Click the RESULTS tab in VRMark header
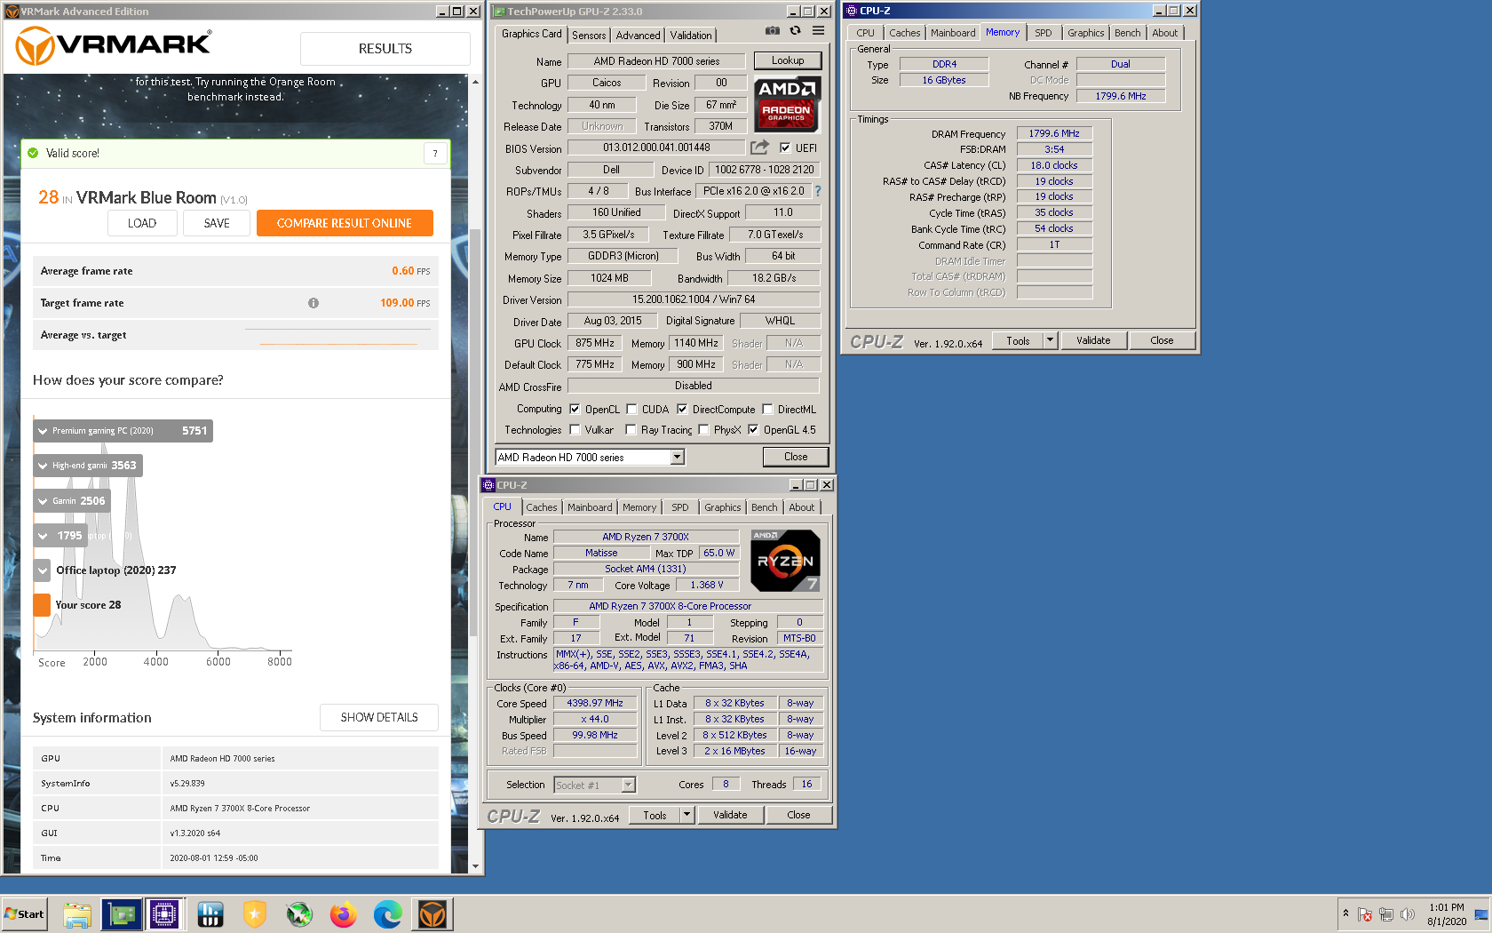This screenshot has width=1492, height=933. 385,49
